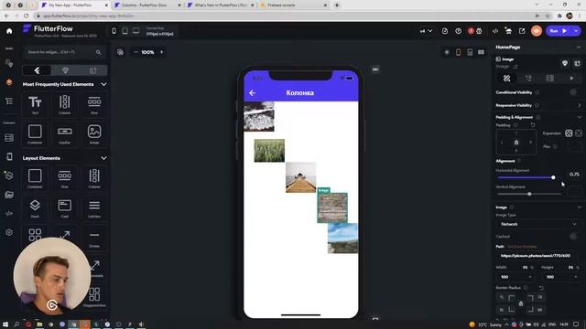Switch to the Flutter widgets palette tab
Image resolution: width=586 pixels, height=329 pixels.
point(37,70)
